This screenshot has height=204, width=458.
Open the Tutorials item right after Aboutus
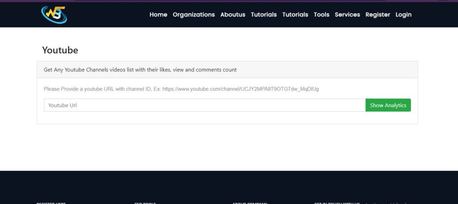pos(264,15)
